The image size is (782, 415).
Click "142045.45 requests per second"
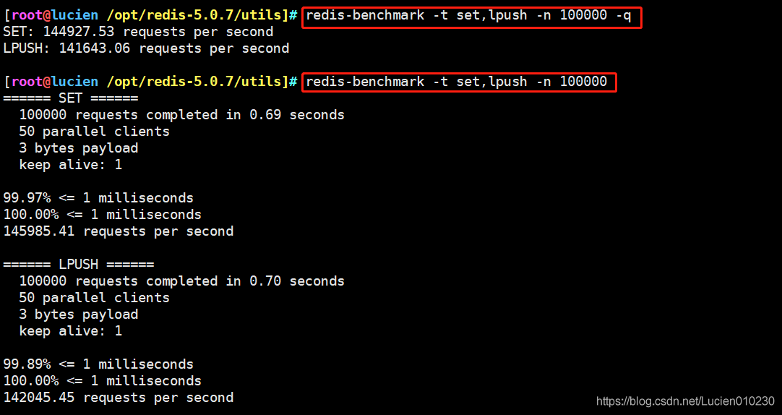pyautogui.click(x=119, y=398)
